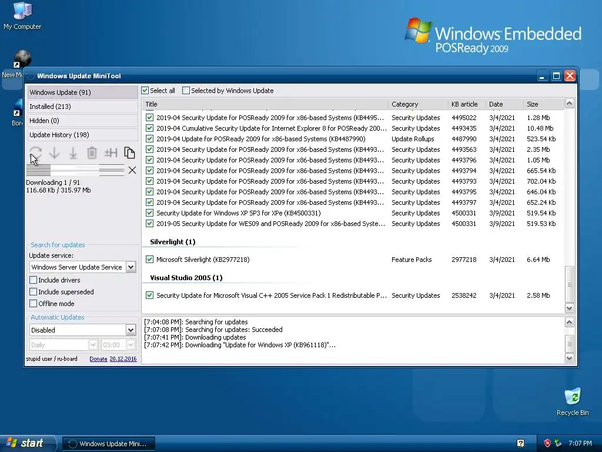602x452 pixels.
Task: Open My Computer desktop icon
Action: (x=22, y=16)
